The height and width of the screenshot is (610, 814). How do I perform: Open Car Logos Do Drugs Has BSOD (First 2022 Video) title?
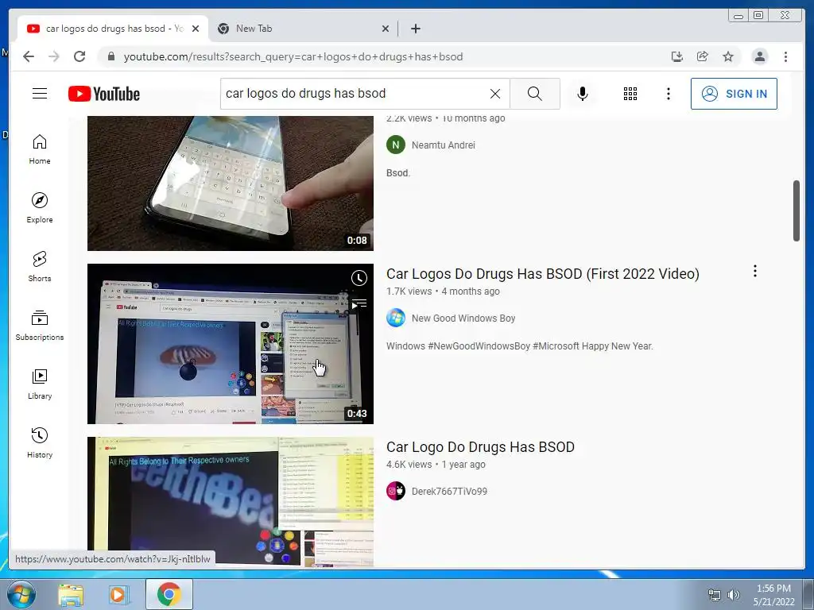coord(542,273)
